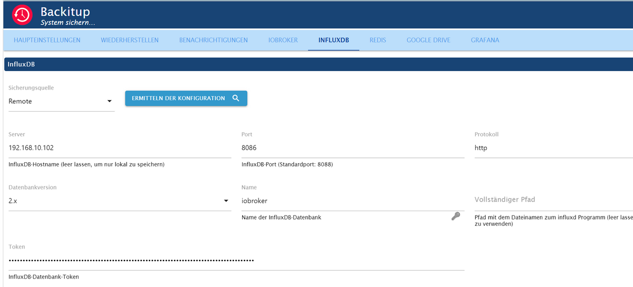This screenshot has width=633, height=287.
Task: Click 'InfluxDB-Datenbank-Token' helper text
Action: click(x=44, y=277)
